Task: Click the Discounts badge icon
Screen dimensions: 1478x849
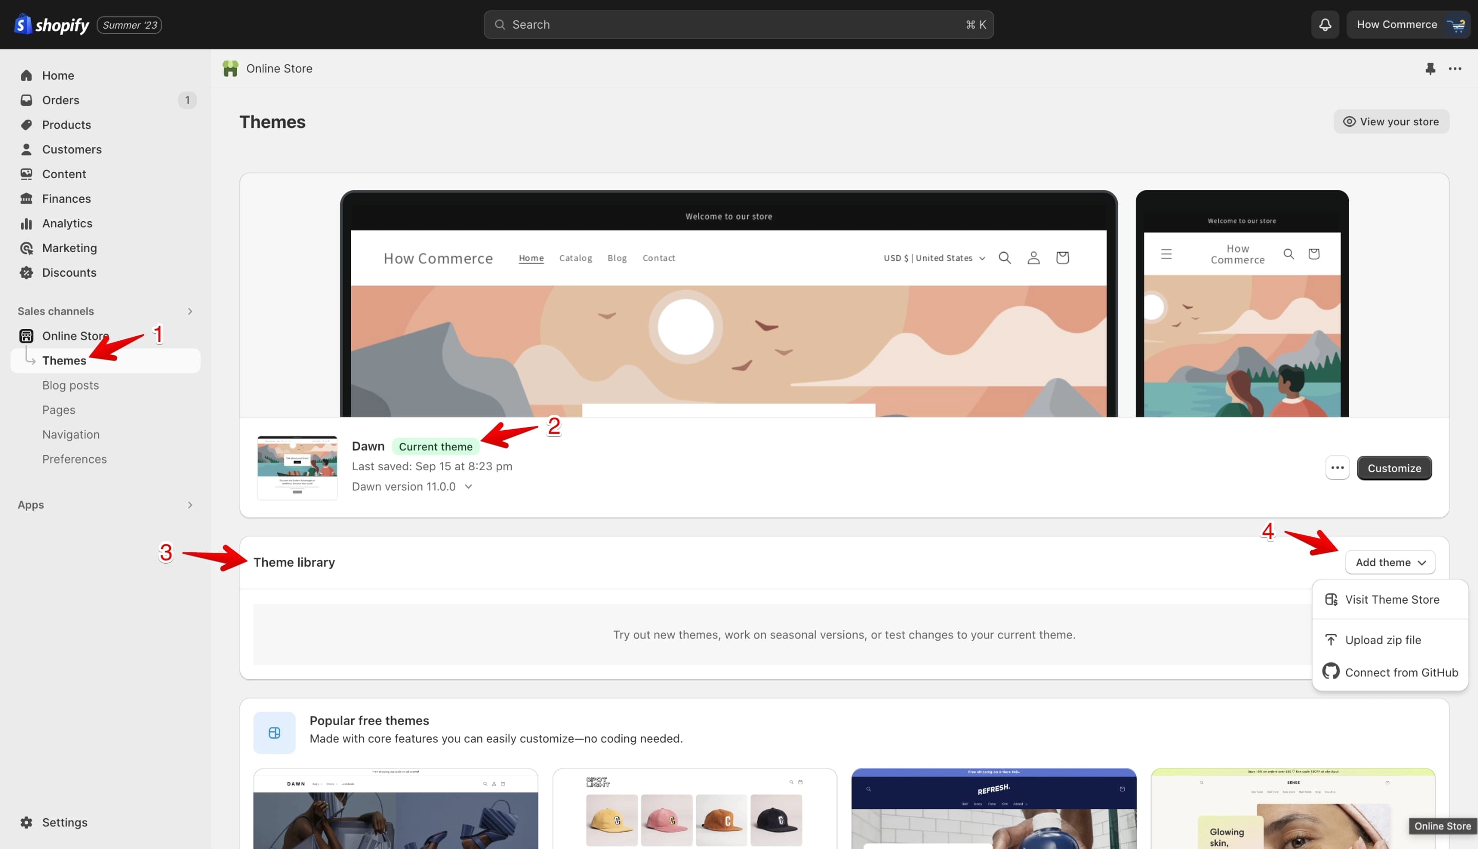Action: tap(26, 273)
